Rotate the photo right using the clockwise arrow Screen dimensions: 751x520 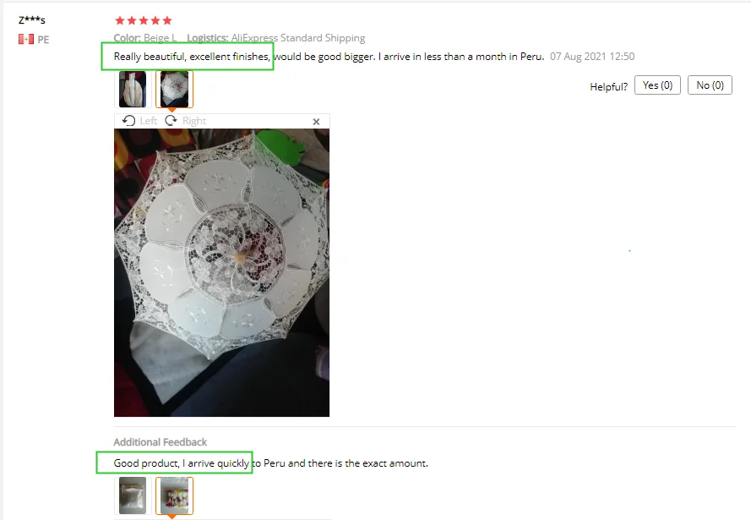[185, 121]
